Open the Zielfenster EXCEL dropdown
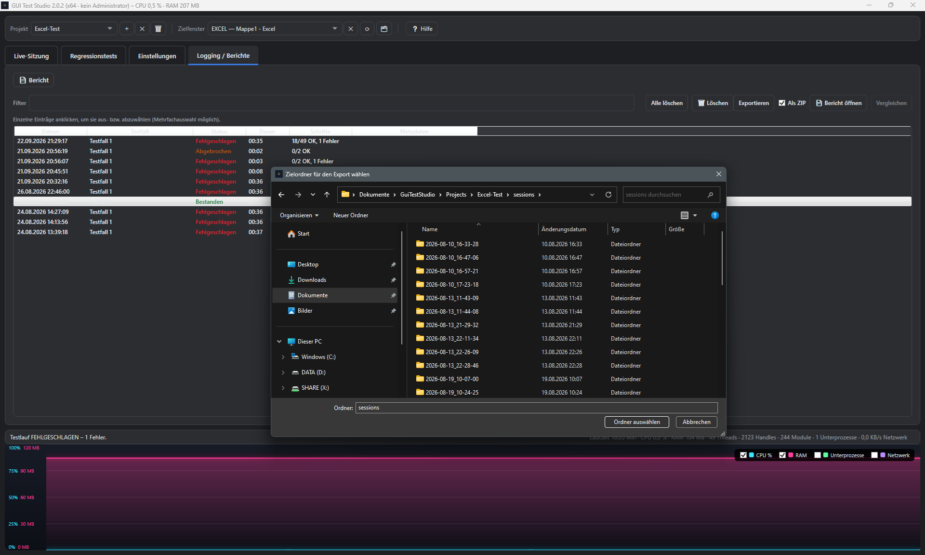This screenshot has width=925, height=555. (x=275, y=29)
